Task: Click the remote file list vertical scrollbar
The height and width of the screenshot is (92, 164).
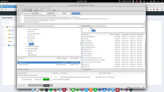Action: click(x=145, y=55)
